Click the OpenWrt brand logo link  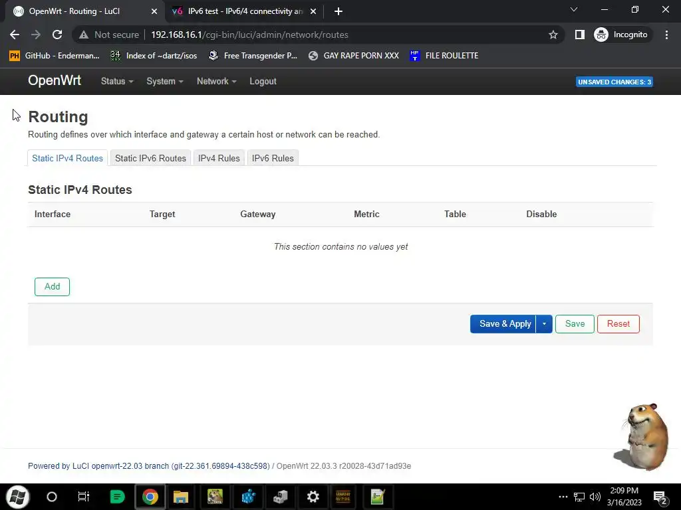(55, 80)
